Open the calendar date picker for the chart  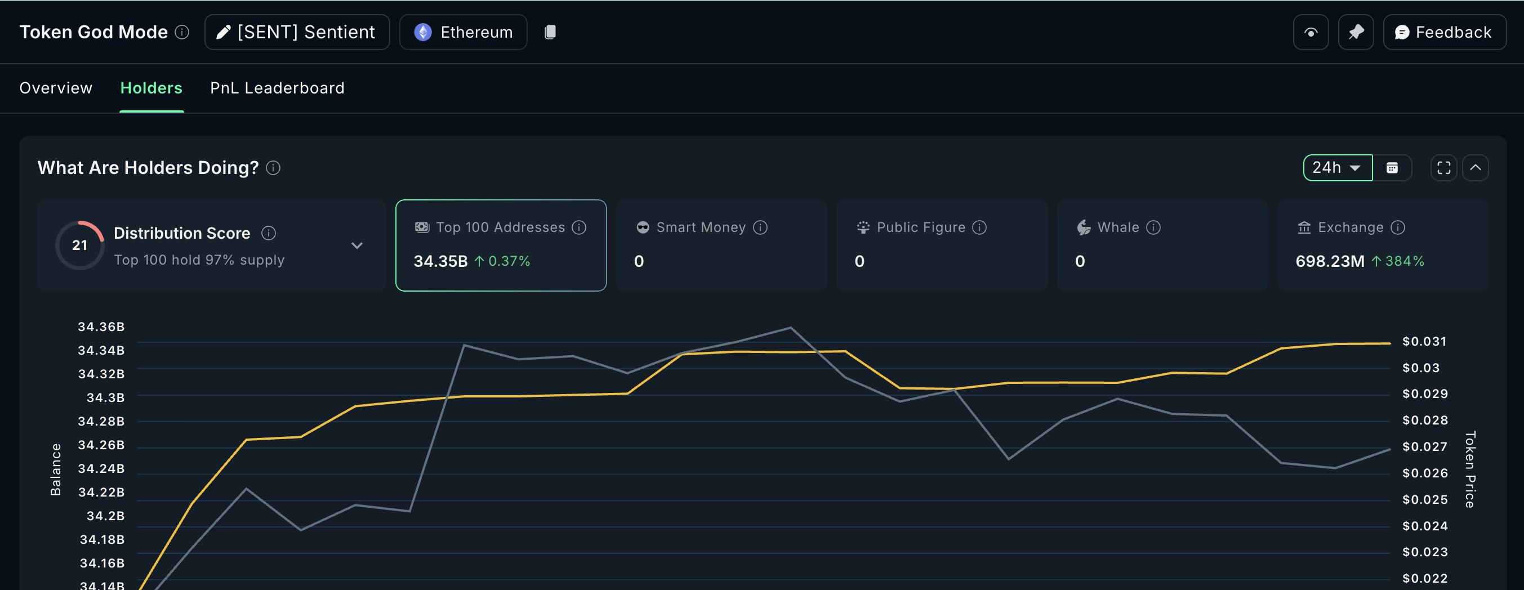click(1393, 167)
